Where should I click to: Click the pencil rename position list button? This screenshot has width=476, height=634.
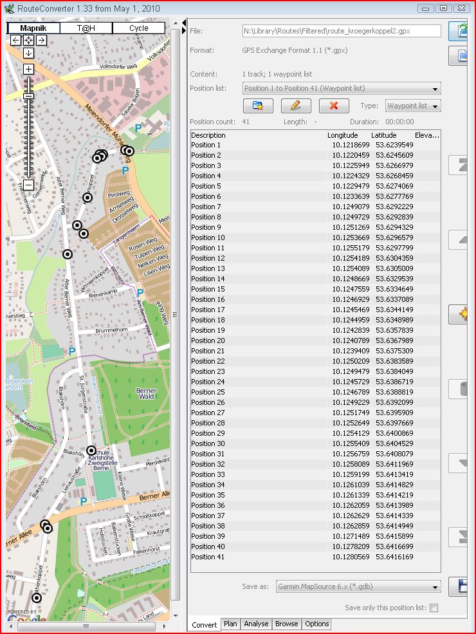(x=296, y=106)
